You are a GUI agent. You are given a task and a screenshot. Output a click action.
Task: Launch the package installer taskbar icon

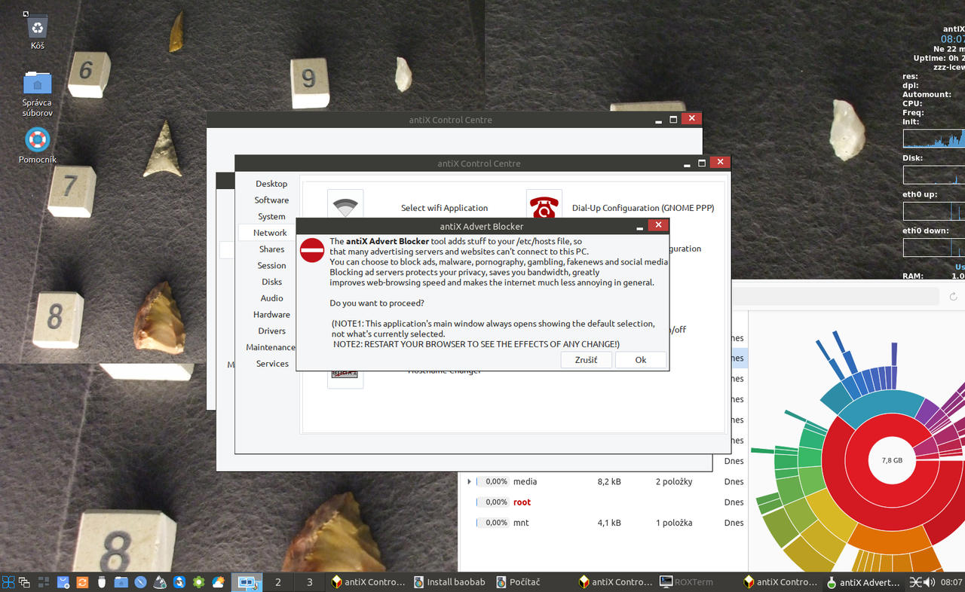click(x=63, y=582)
